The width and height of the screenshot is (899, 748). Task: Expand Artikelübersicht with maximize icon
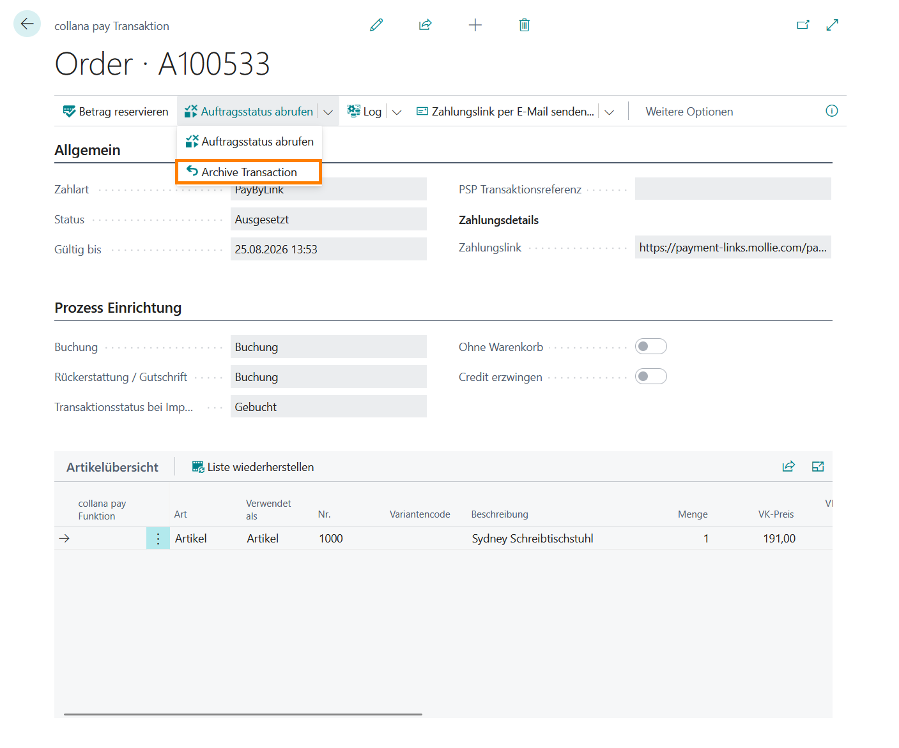818,467
